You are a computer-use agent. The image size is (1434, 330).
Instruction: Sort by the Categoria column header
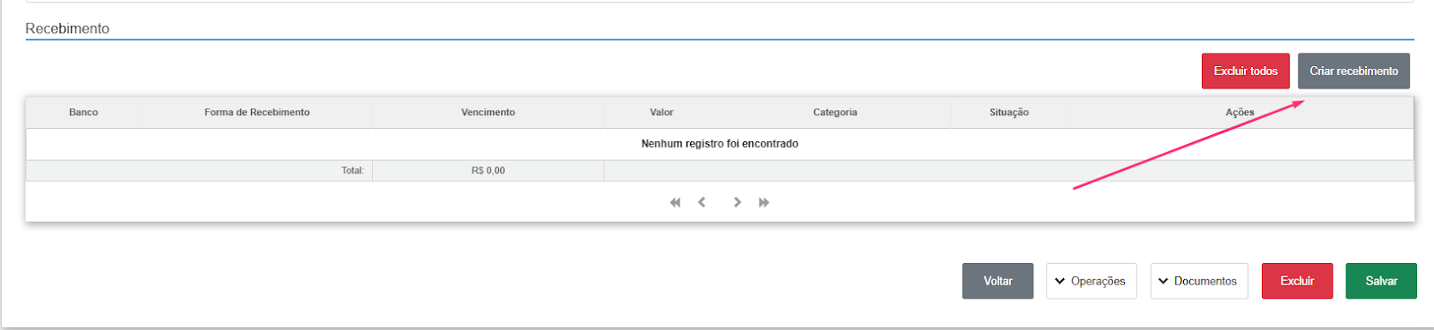pyautogui.click(x=835, y=113)
